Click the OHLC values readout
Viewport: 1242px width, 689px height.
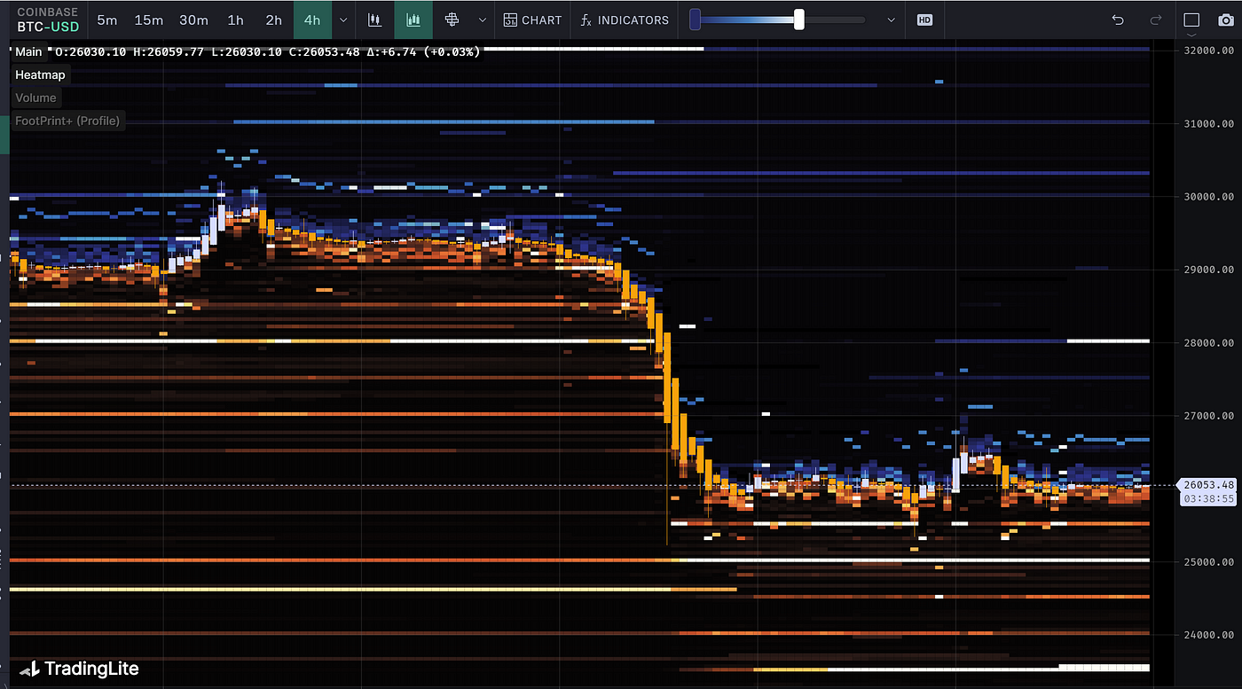[268, 52]
